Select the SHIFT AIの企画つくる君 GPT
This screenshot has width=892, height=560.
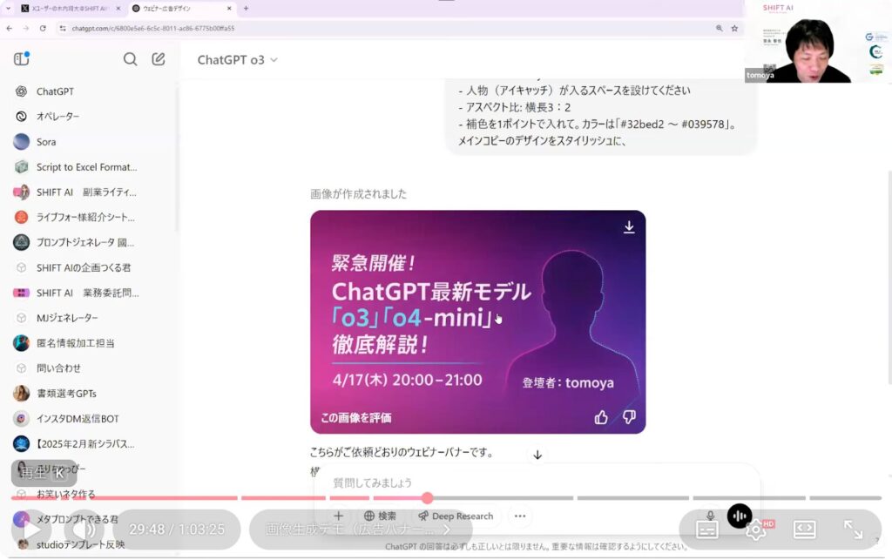(x=84, y=267)
